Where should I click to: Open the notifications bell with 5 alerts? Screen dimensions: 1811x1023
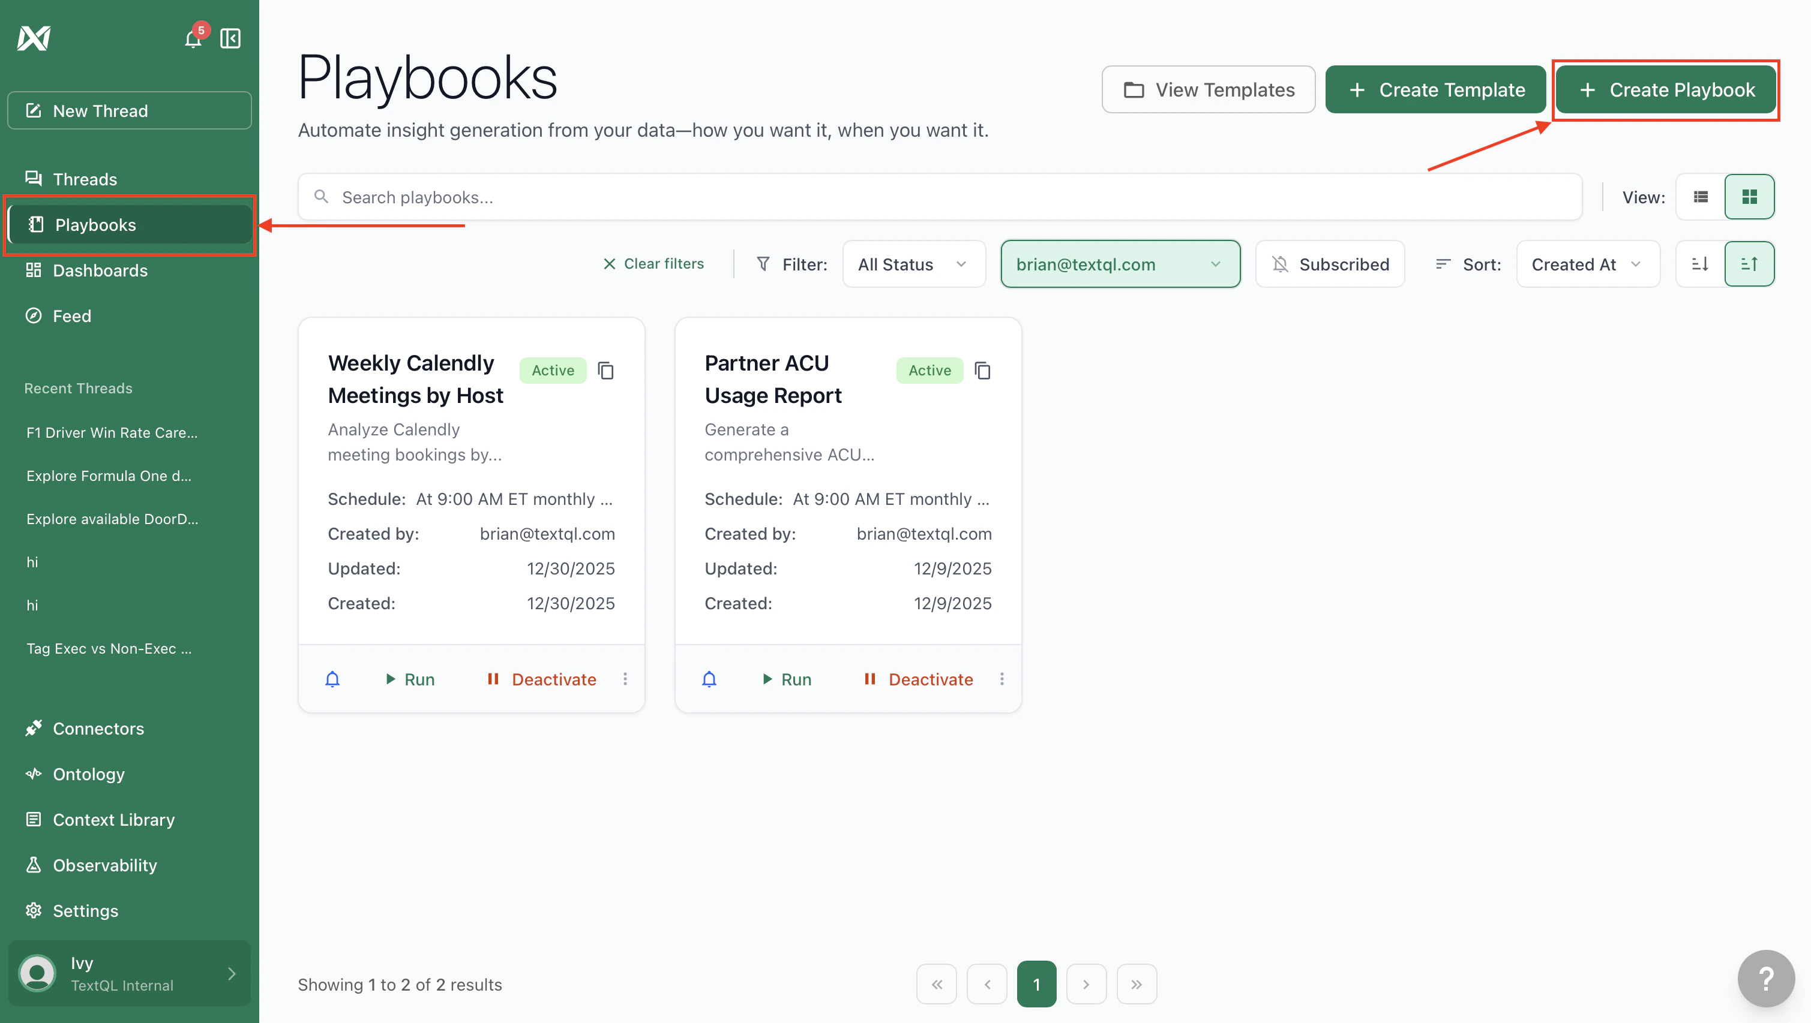click(192, 38)
